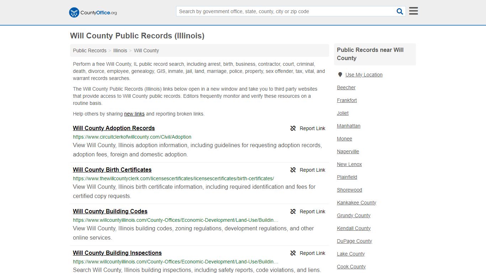Click broken-link icon for Will County Adoption Records
The height and width of the screenshot is (273, 486).
(x=293, y=128)
